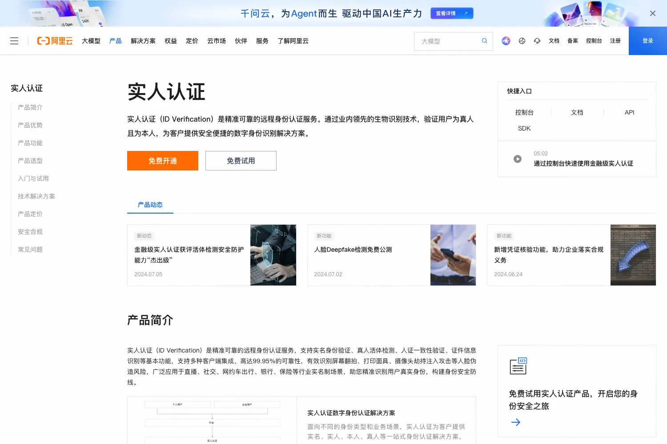Click date 2024.07.05 on first news card
This screenshot has height=444, width=667.
click(149, 274)
